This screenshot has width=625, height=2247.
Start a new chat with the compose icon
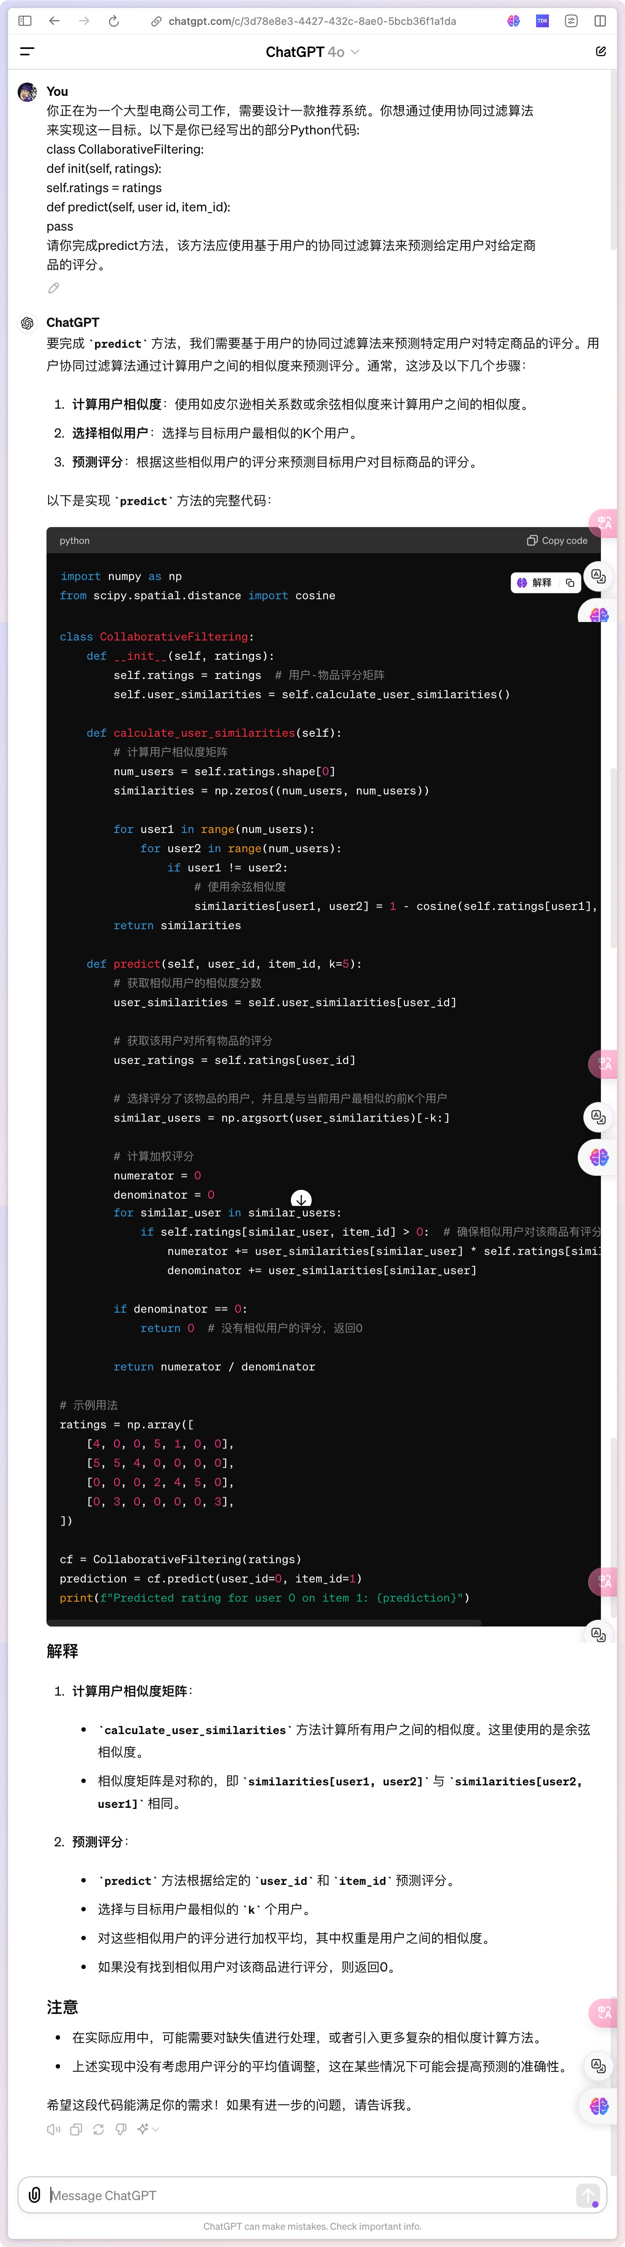click(x=601, y=51)
